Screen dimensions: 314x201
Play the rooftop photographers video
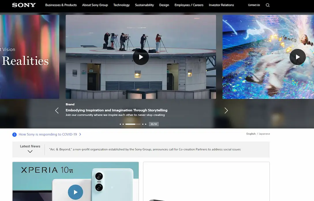pyautogui.click(x=141, y=57)
